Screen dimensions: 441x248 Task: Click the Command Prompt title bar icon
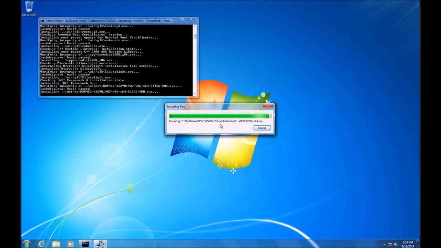click(42, 21)
